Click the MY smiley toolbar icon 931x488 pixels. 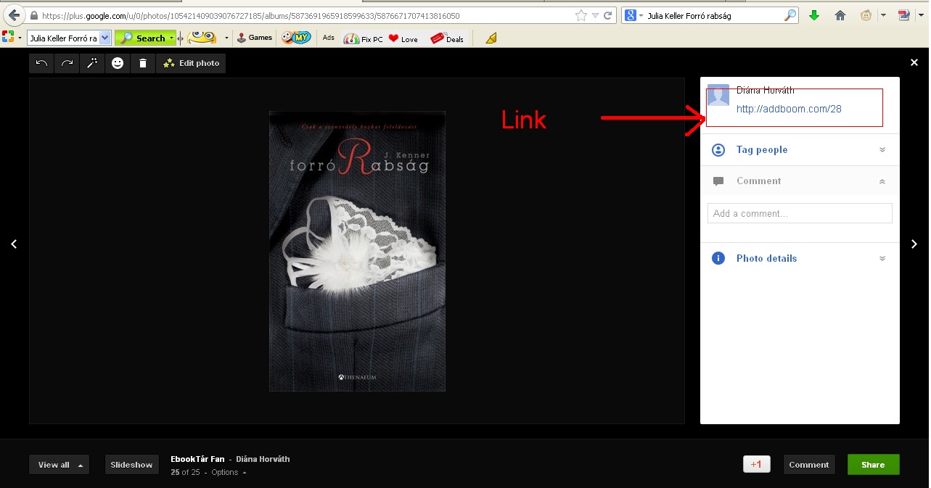pyautogui.click(x=295, y=38)
